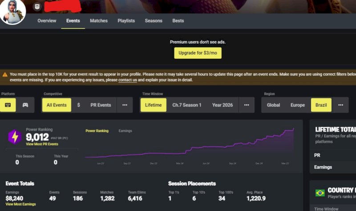The width and height of the screenshot is (356, 211).
Task: Click Upgrade for $3/mo button
Action: tap(198, 53)
